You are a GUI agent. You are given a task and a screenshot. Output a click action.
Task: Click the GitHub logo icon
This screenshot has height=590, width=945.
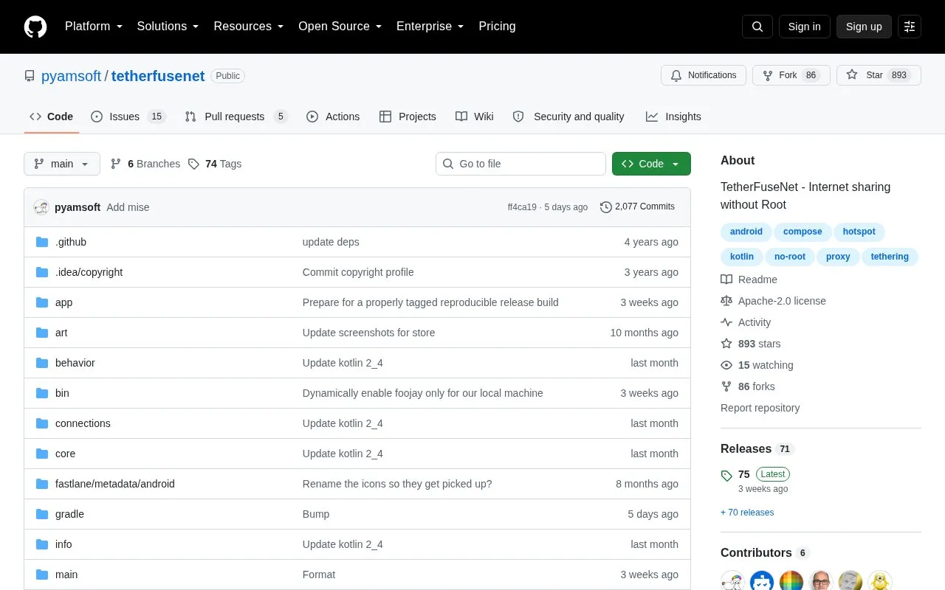(35, 27)
